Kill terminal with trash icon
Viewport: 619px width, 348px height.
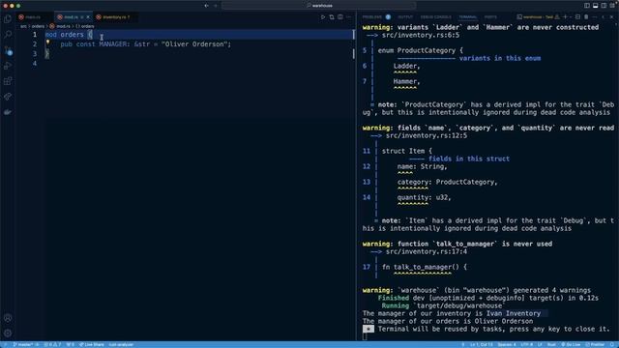coord(586,17)
